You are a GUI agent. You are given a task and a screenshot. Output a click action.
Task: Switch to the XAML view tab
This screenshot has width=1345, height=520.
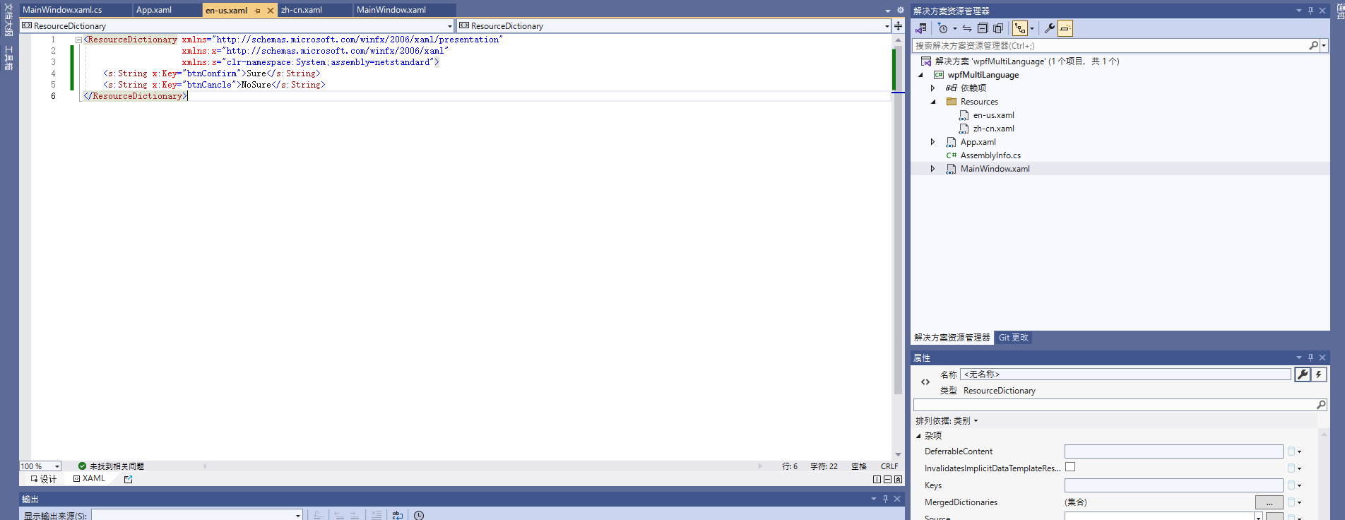click(x=90, y=479)
